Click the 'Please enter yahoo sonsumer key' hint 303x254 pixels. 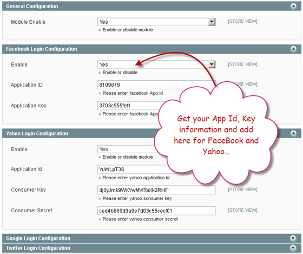[x=137, y=198]
